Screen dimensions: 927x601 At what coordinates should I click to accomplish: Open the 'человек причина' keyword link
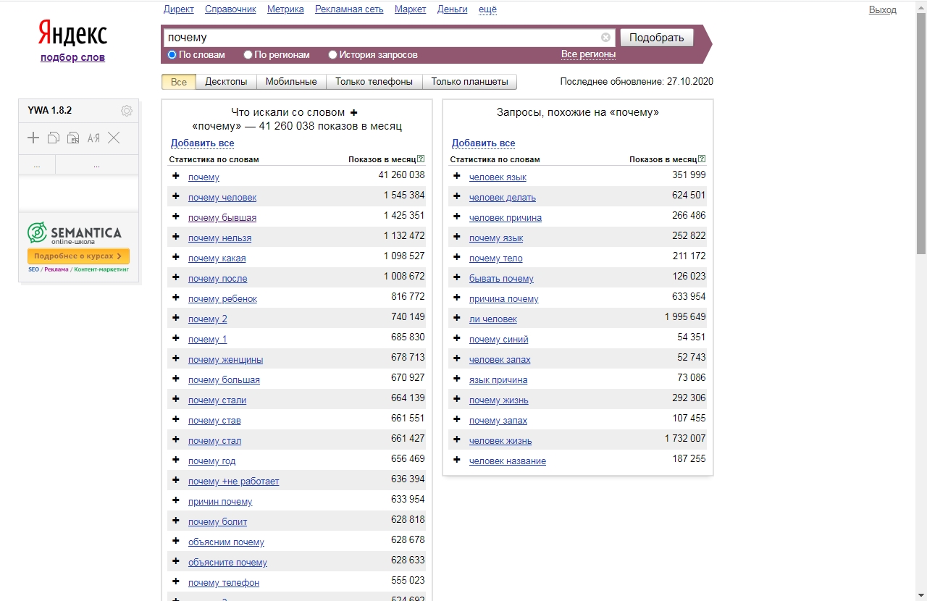(506, 218)
